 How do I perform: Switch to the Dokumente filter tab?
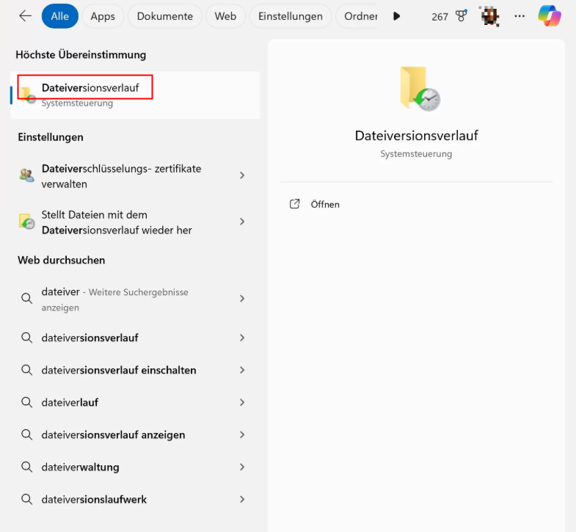click(x=164, y=16)
